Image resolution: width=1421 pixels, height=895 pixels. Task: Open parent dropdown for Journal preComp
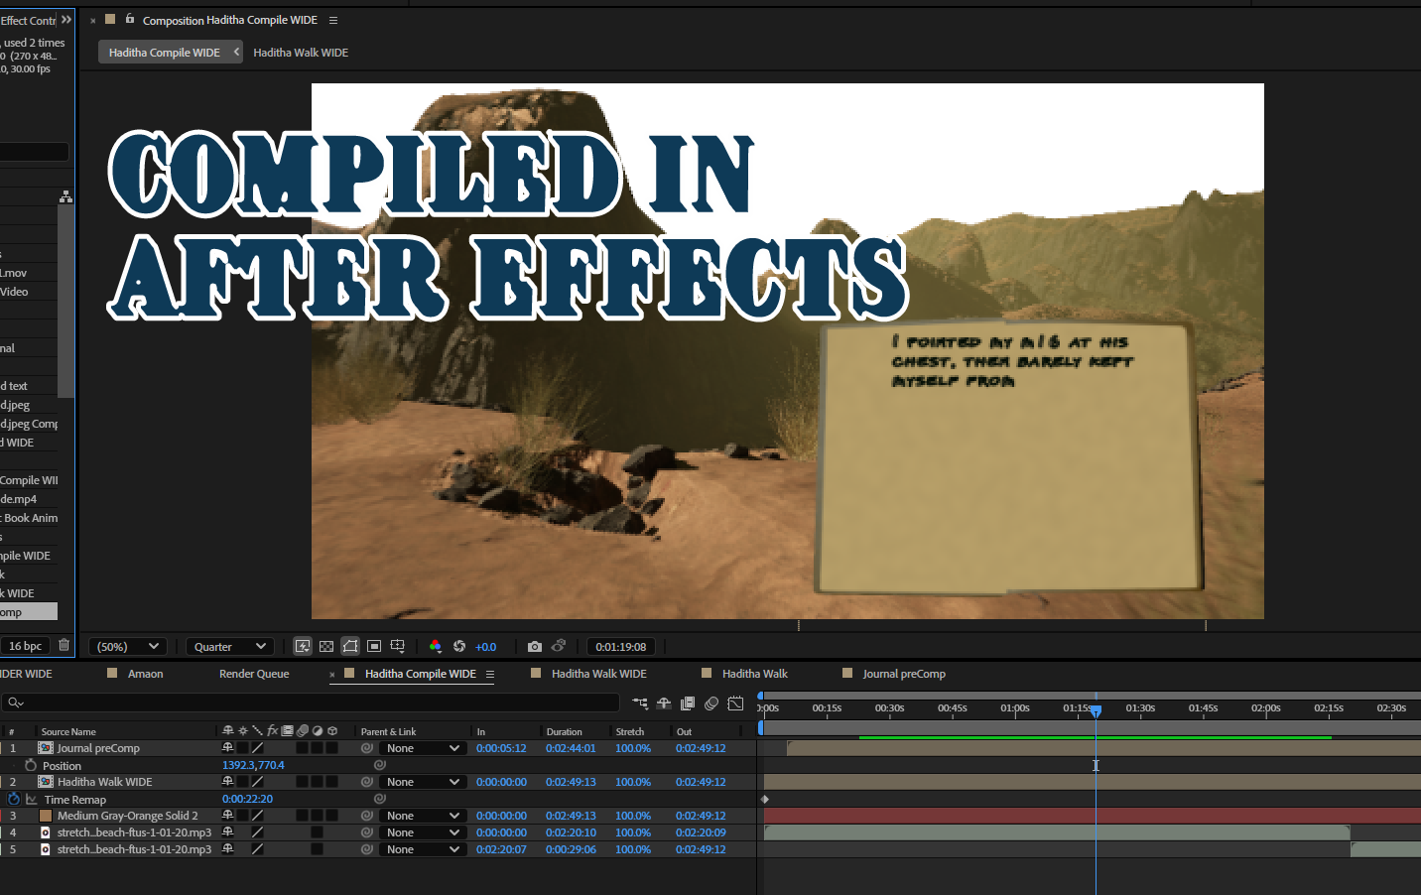(x=423, y=748)
